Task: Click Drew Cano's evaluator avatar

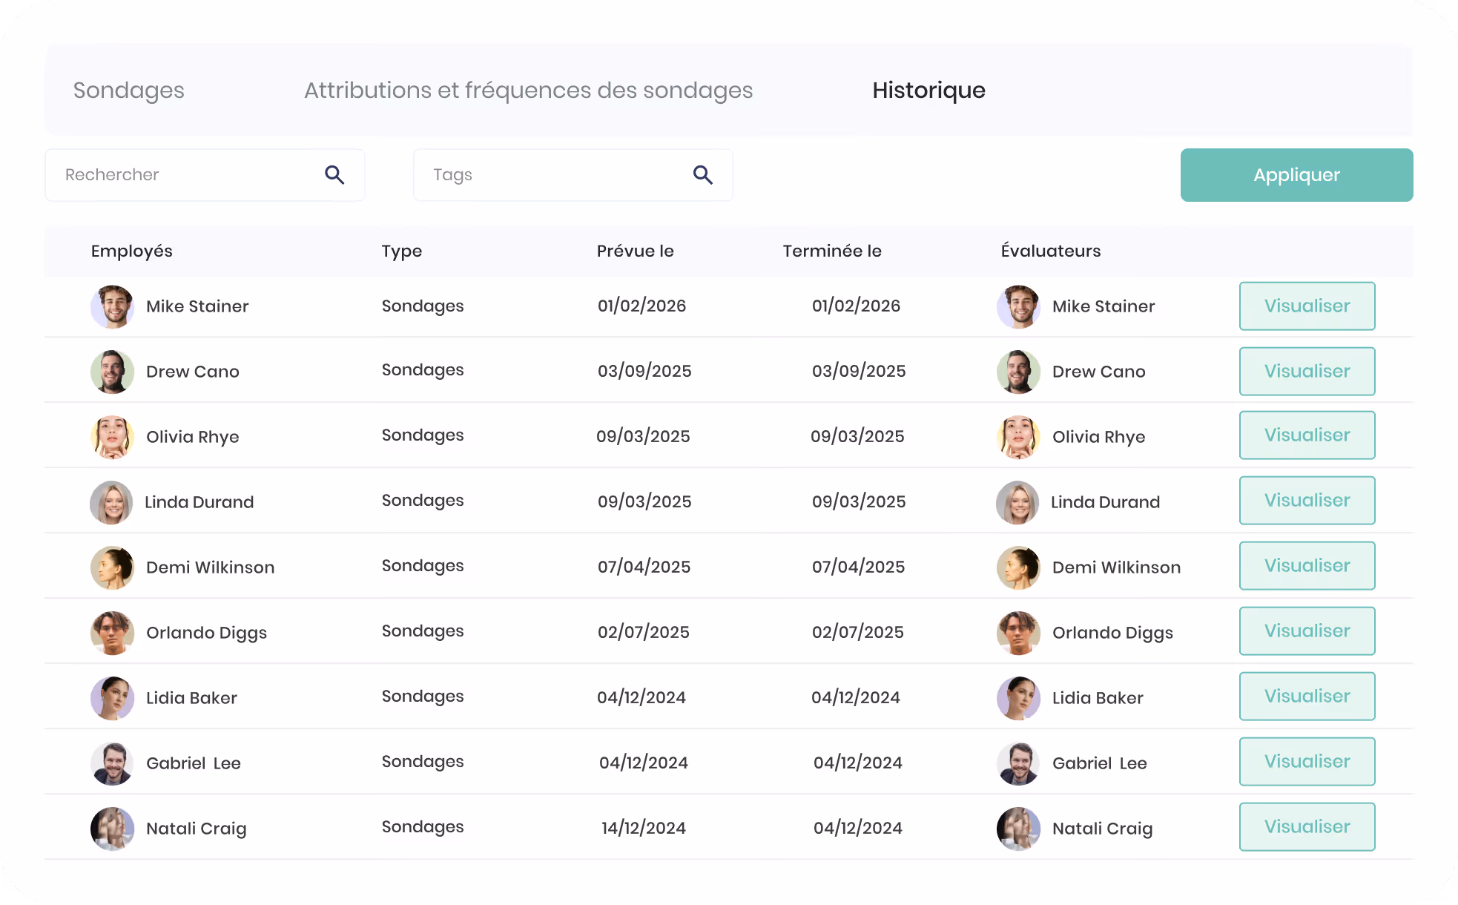Action: (1018, 372)
